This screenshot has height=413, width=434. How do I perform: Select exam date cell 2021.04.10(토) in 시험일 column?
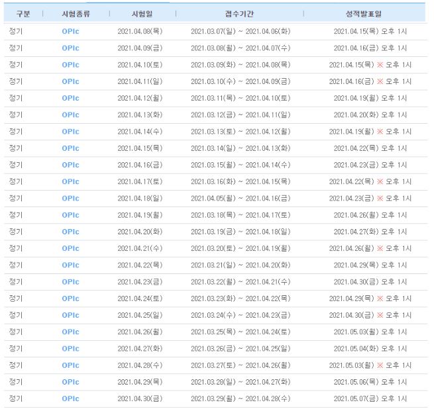[x=140, y=65]
